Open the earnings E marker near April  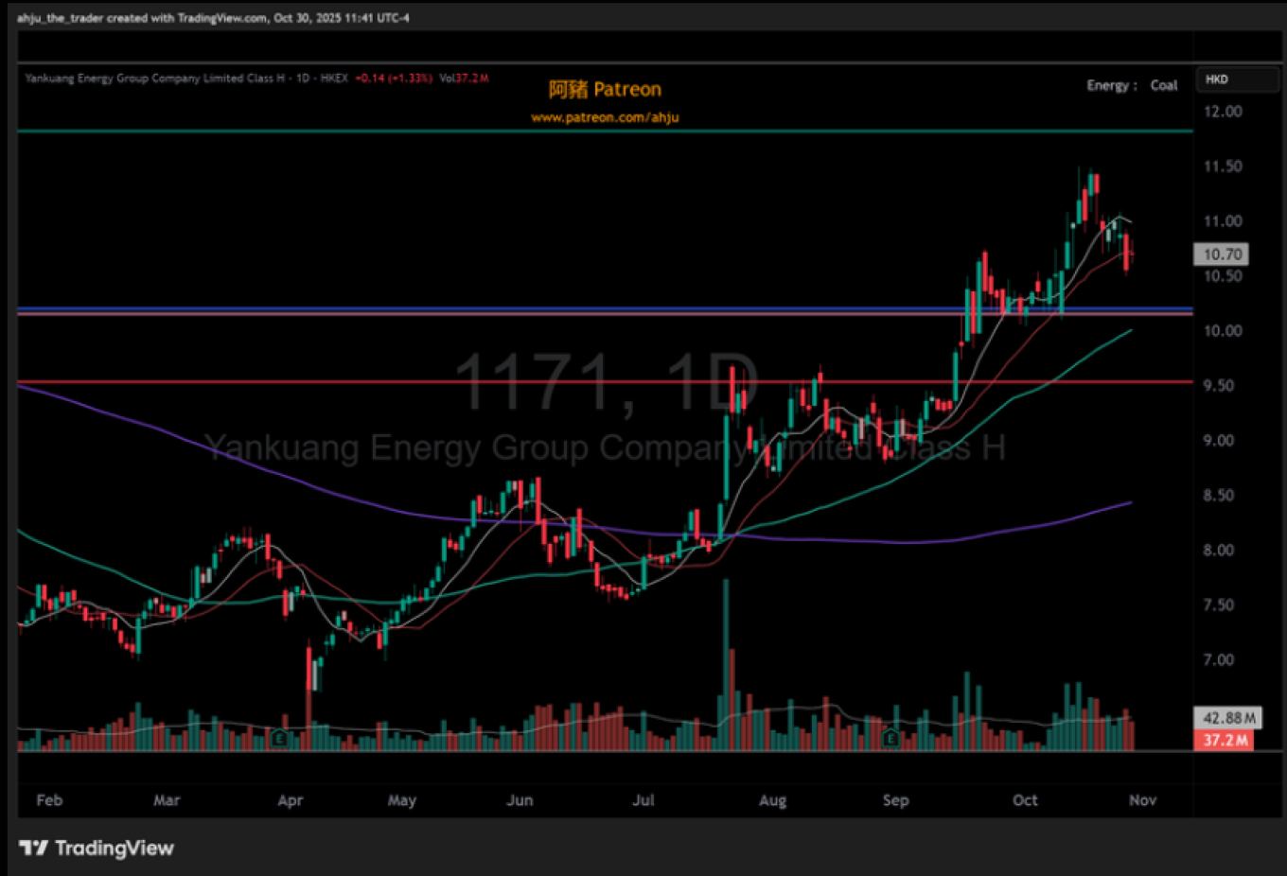(278, 738)
